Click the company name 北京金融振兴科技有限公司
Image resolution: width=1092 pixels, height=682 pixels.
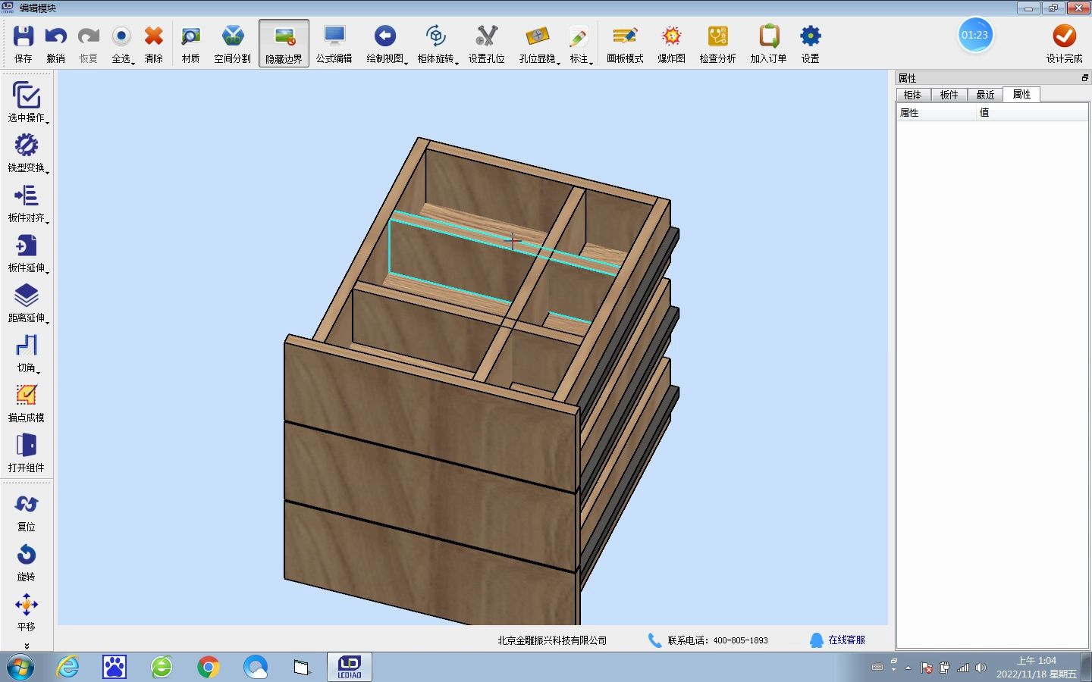point(552,640)
